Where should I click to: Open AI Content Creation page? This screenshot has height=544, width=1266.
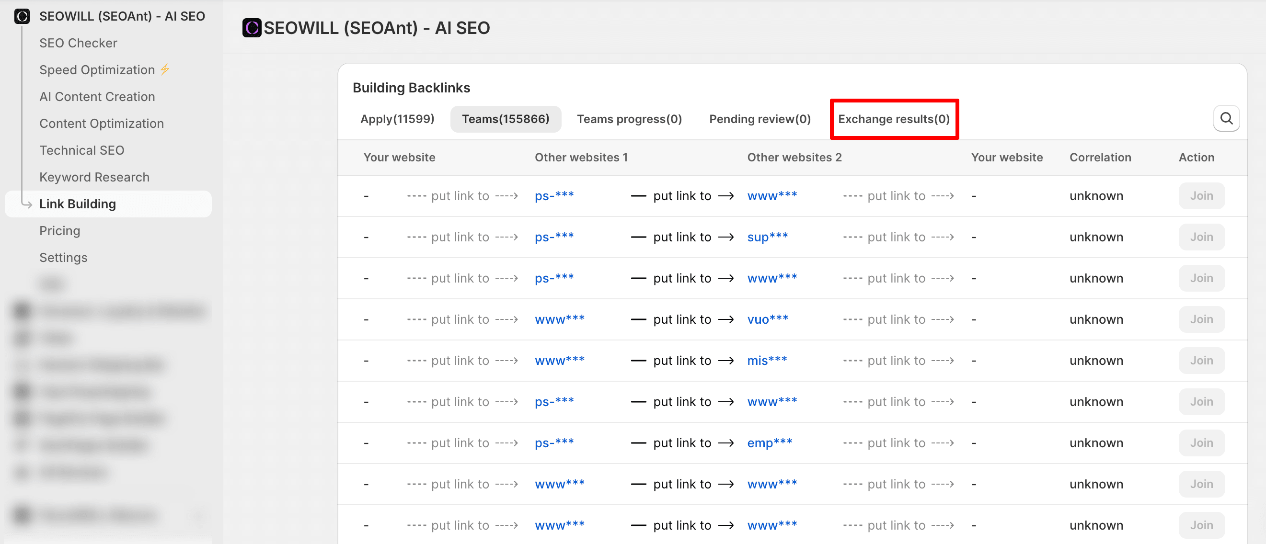click(97, 97)
